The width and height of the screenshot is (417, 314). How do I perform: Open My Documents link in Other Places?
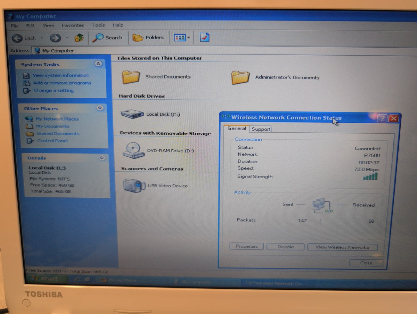click(x=53, y=126)
